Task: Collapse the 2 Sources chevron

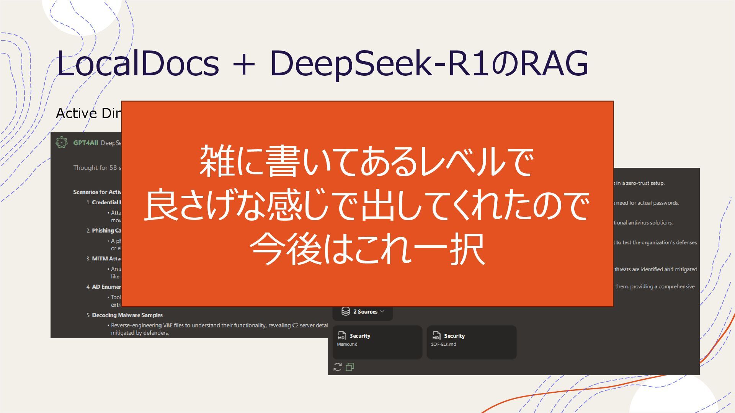Action: [x=382, y=311]
